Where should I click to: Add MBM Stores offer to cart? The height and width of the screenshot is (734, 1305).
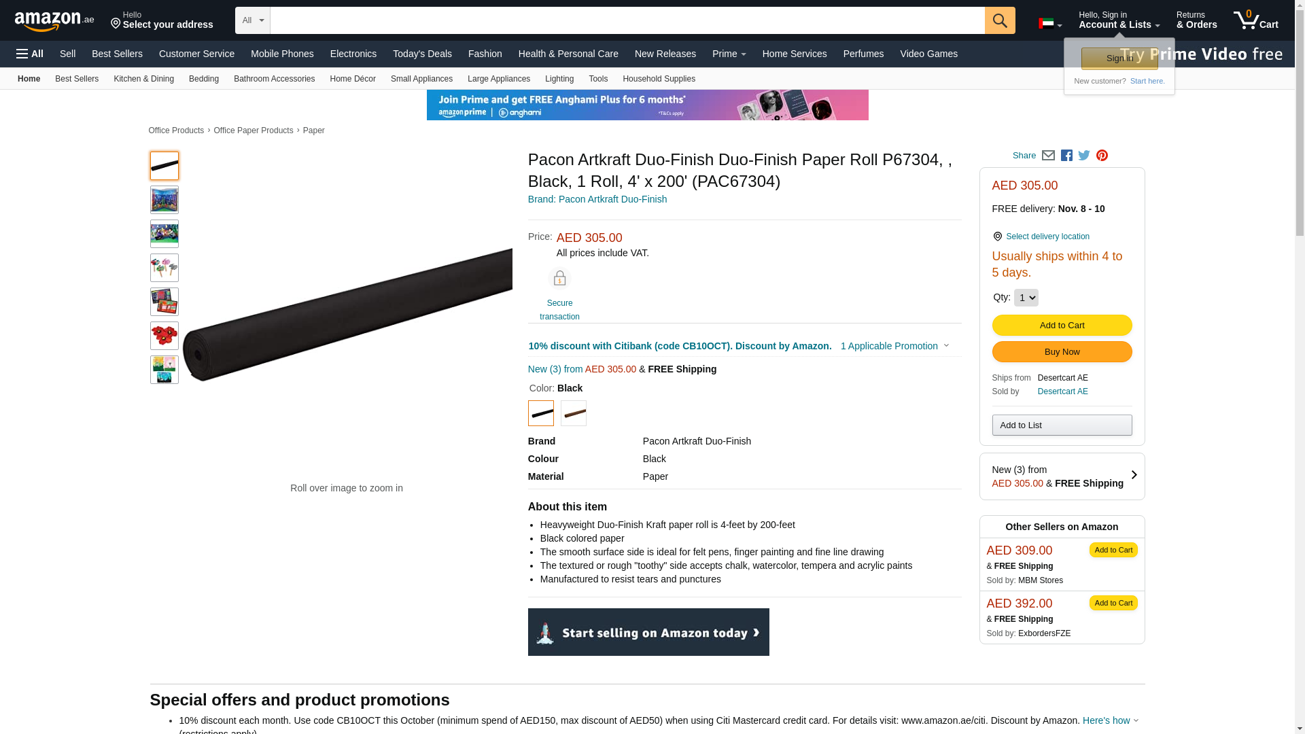click(1113, 550)
